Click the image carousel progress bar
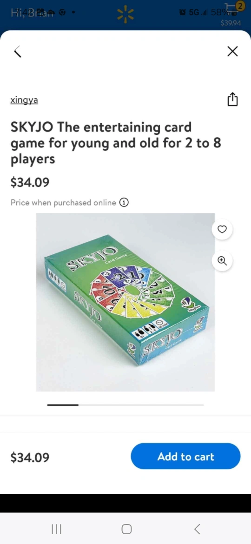Image resolution: width=251 pixels, height=544 pixels. coord(125,405)
